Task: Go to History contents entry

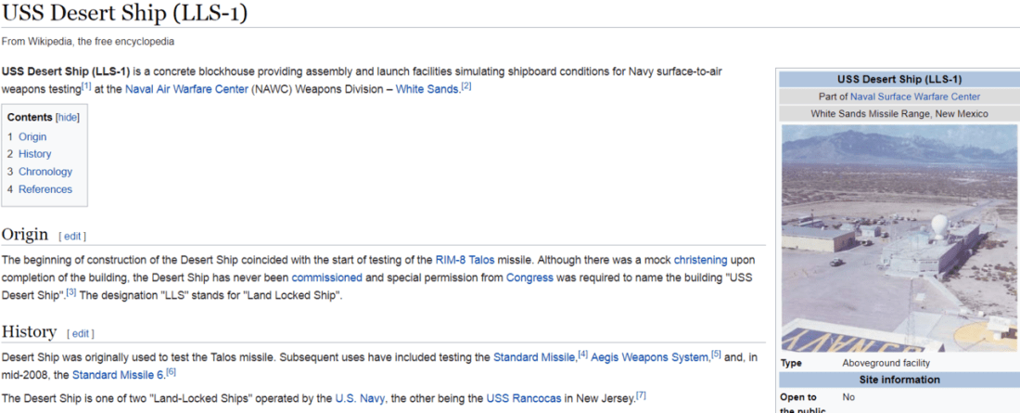Action: click(35, 154)
